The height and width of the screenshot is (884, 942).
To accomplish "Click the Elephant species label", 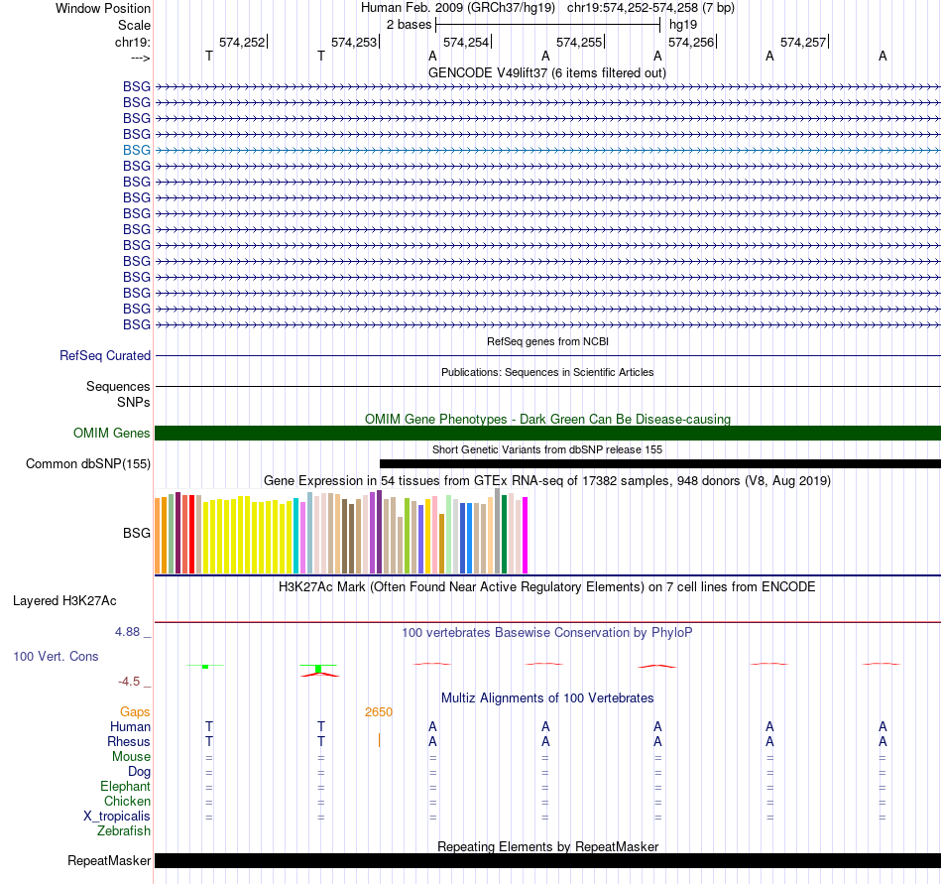I will (x=125, y=786).
